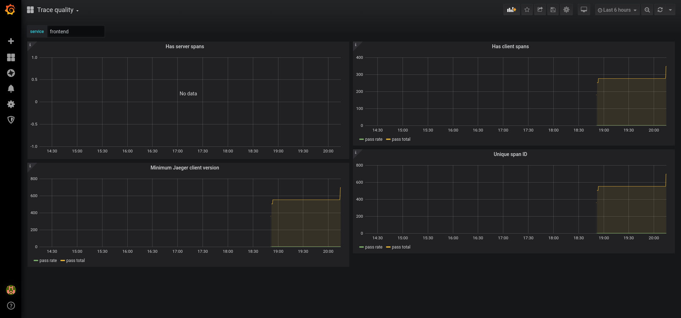681x318 pixels.
Task: Open dashboard settings gear in top bar
Action: (566, 10)
